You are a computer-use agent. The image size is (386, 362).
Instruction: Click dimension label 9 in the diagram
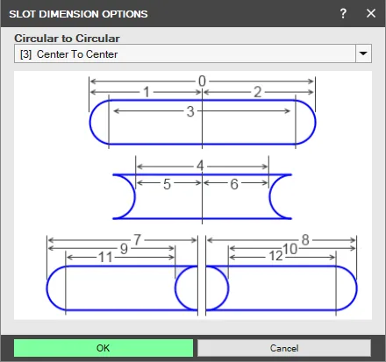[124, 249]
